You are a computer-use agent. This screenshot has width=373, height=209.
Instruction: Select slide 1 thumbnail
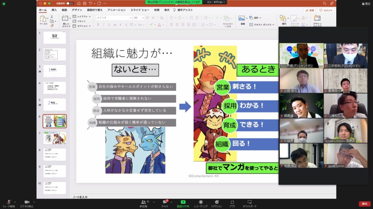click(x=55, y=37)
